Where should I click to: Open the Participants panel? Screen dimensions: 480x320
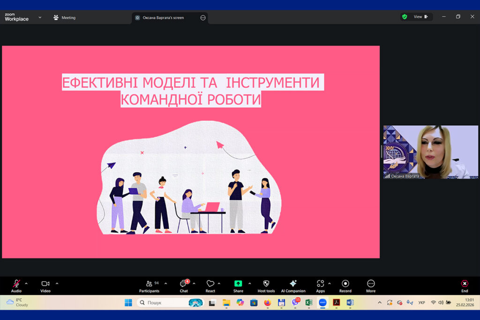coord(149,283)
